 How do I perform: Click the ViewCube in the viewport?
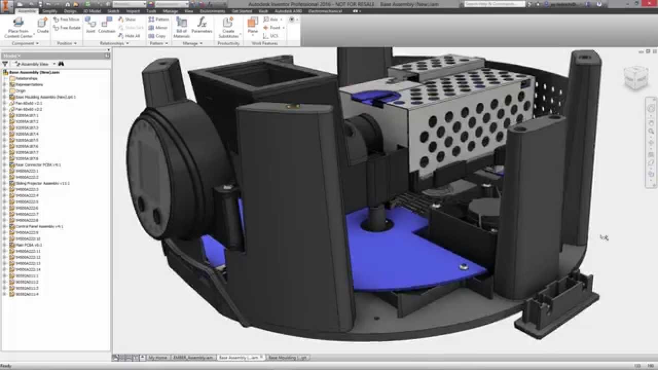click(636, 77)
